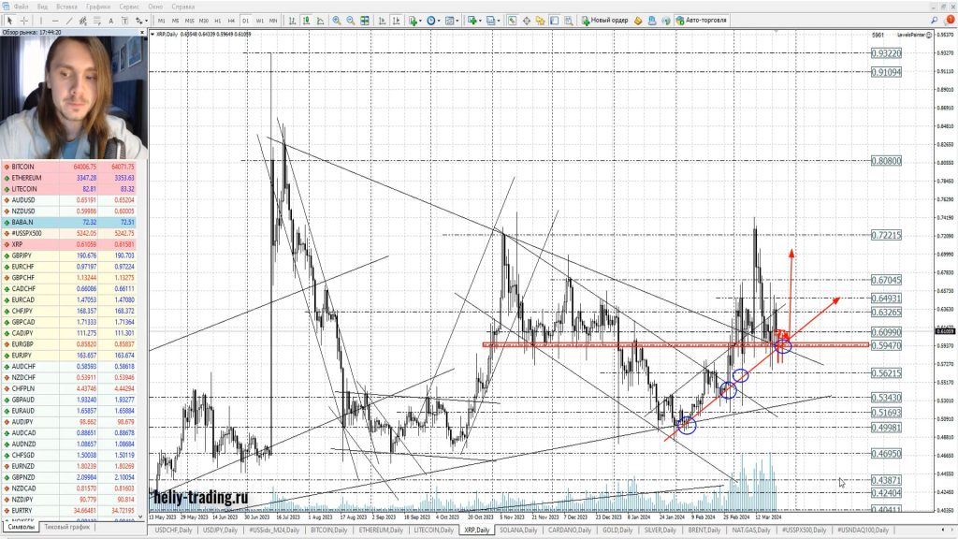This screenshot has width=958, height=539.
Task: Expand the chart periods clock dropdown
Action: [435, 20]
